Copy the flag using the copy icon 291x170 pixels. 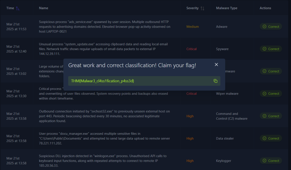click(215, 81)
